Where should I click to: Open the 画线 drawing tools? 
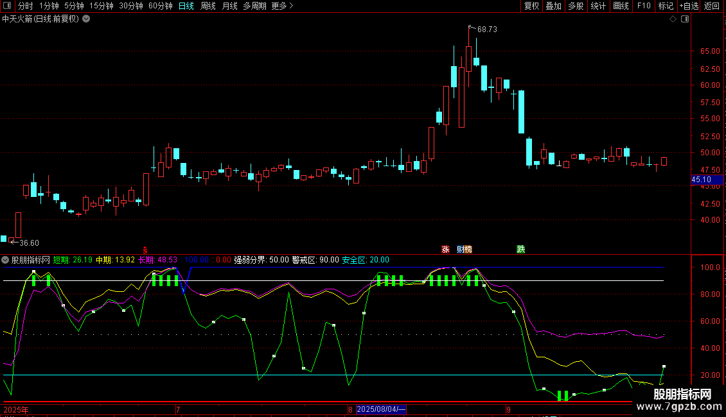[x=621, y=6]
